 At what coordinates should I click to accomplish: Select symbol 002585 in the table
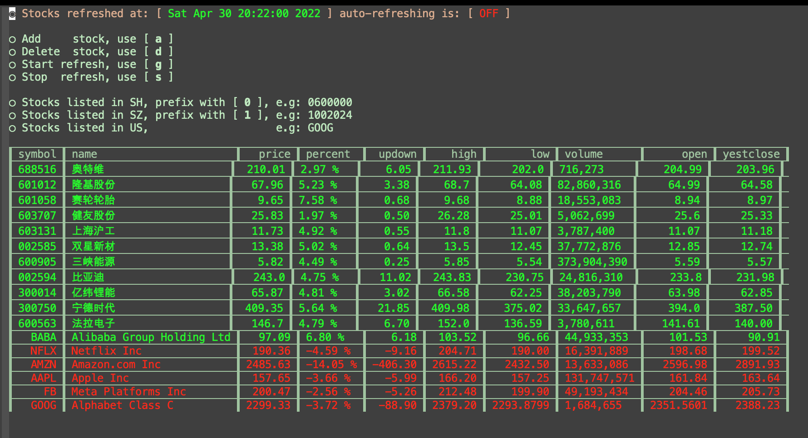tap(37, 247)
